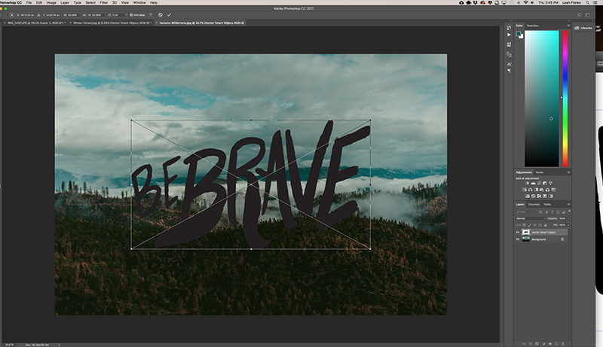Toggle relative positioning triangle for reference point
Screen dimensions: 603x347
tap(38, 15)
